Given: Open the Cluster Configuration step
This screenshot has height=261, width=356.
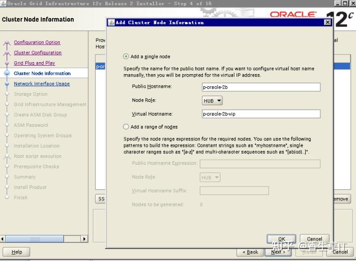Looking at the screenshot, I should [x=38, y=53].
